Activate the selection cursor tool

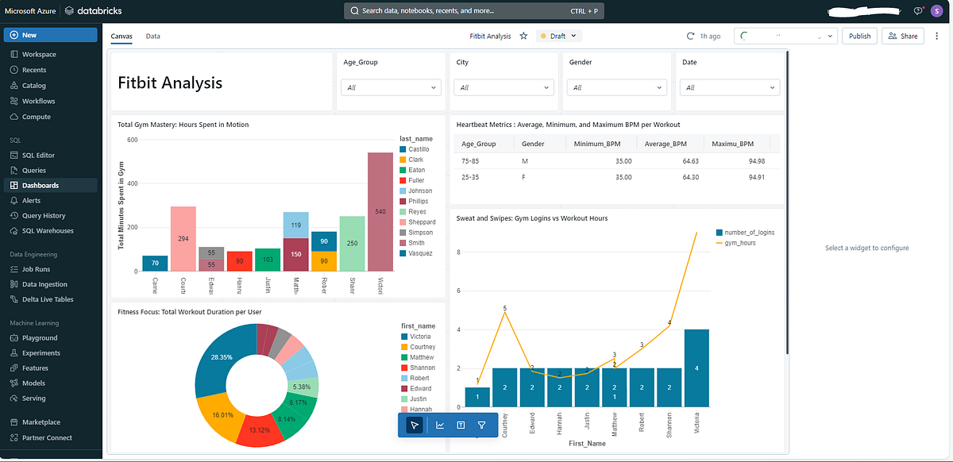[x=413, y=425]
